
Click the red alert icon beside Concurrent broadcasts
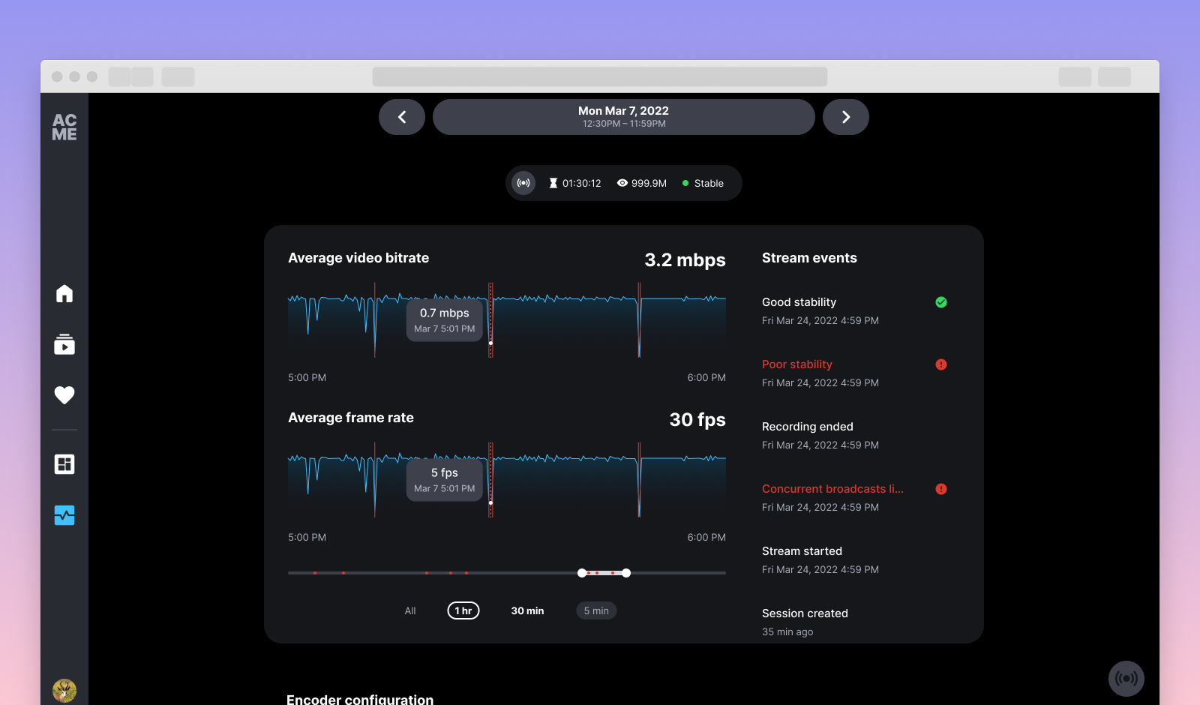[941, 489]
